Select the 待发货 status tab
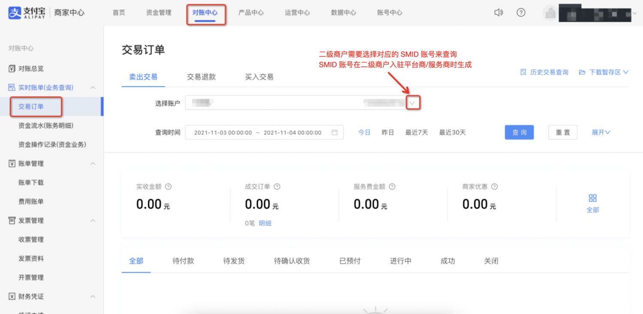The image size is (643, 314). click(234, 261)
